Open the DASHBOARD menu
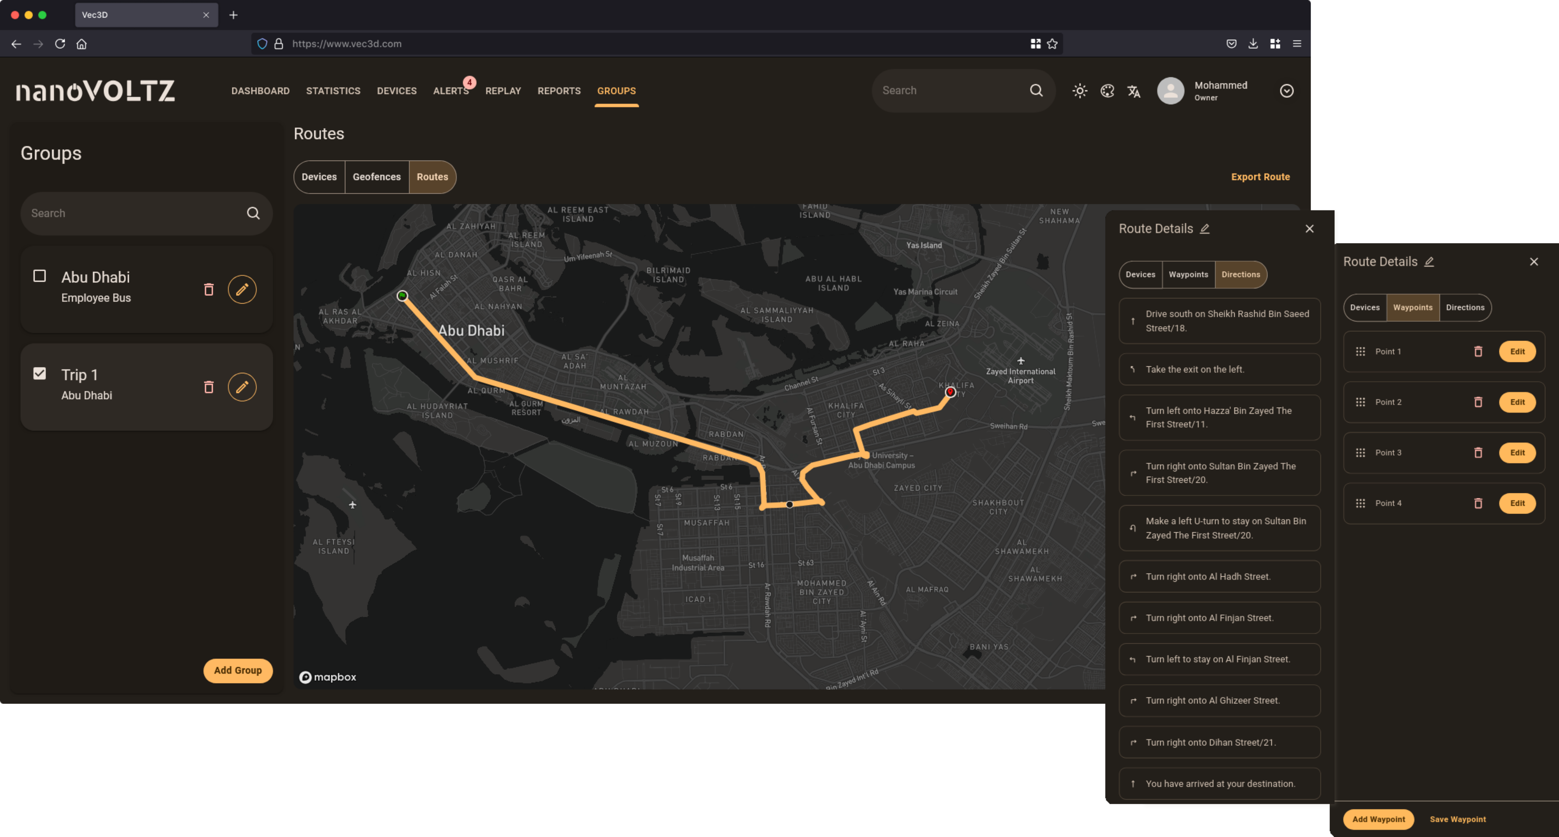1559x837 pixels. [260, 91]
